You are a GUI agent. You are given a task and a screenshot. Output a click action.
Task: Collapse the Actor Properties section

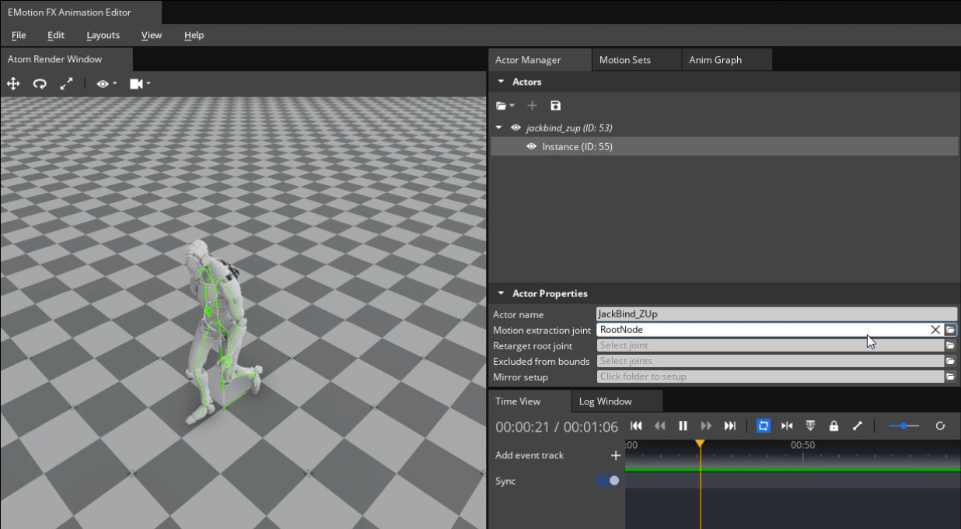pyautogui.click(x=501, y=293)
